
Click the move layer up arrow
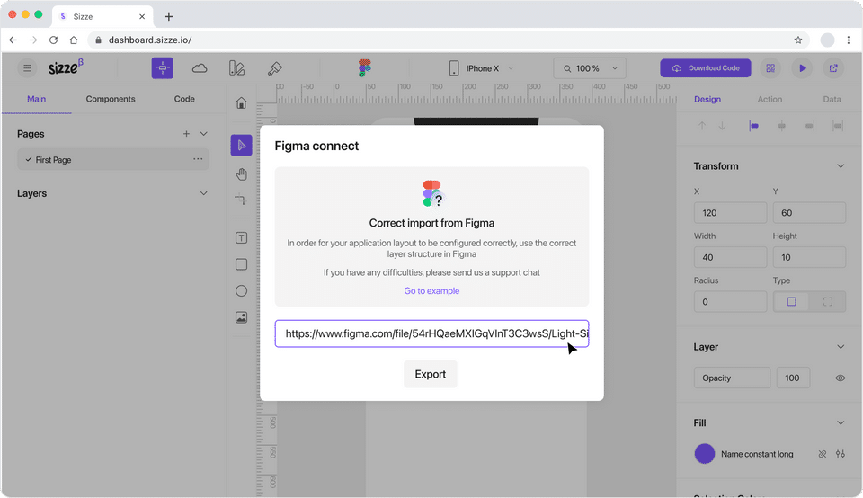(702, 126)
